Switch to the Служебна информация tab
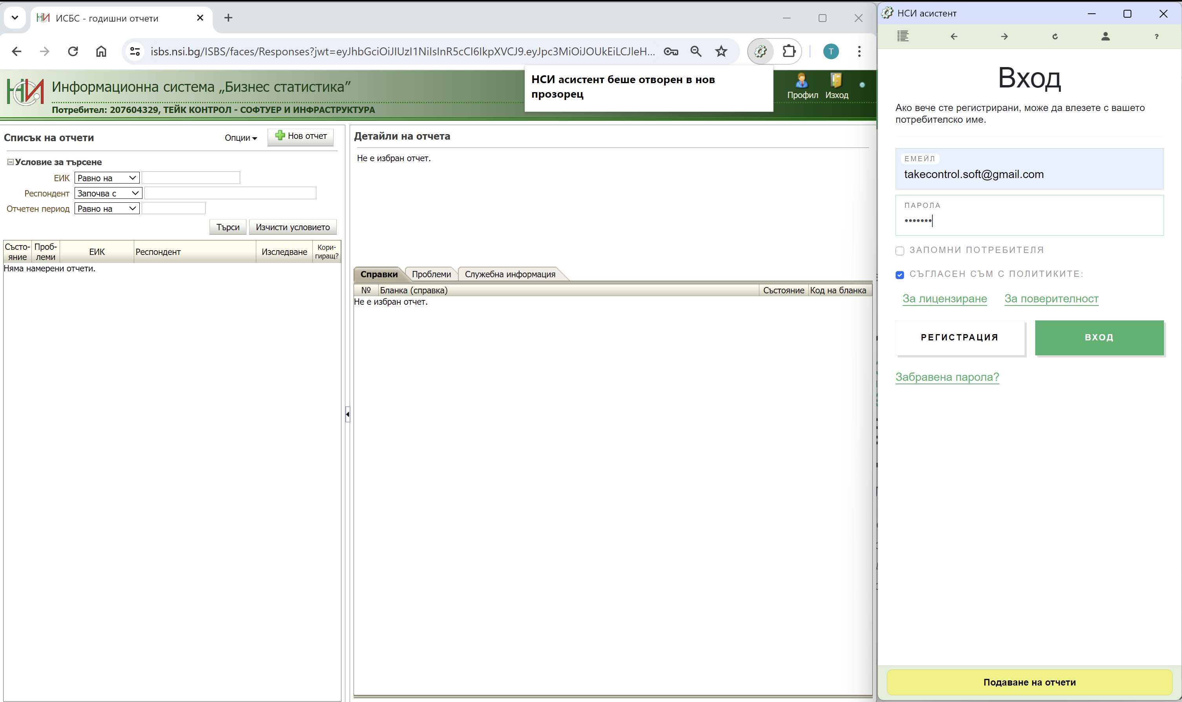Screen dimensions: 1182x702 point(510,274)
